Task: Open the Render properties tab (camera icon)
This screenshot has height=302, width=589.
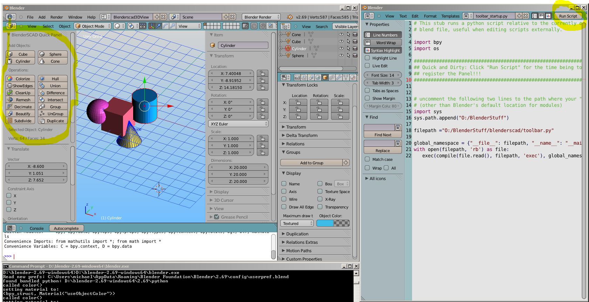Action: click(x=297, y=77)
